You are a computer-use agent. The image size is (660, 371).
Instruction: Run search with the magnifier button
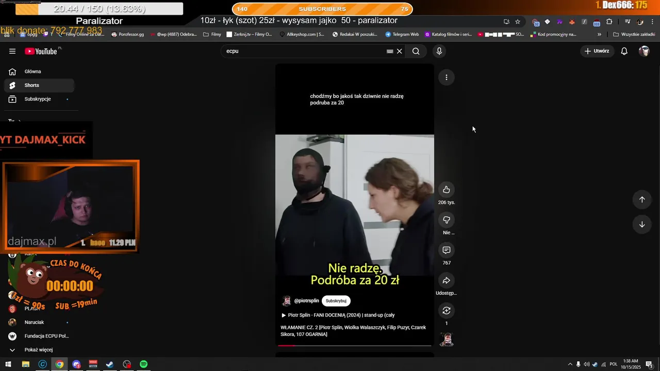pos(416,51)
